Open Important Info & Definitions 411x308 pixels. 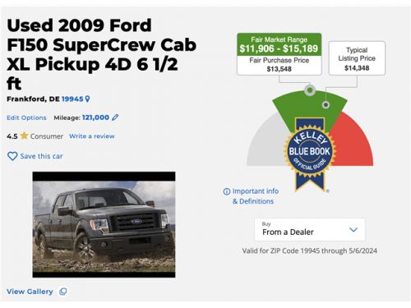(x=254, y=196)
